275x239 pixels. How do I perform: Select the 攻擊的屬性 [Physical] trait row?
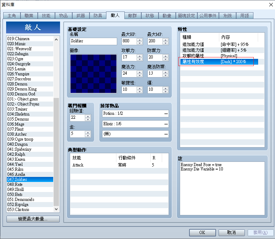point(222,56)
